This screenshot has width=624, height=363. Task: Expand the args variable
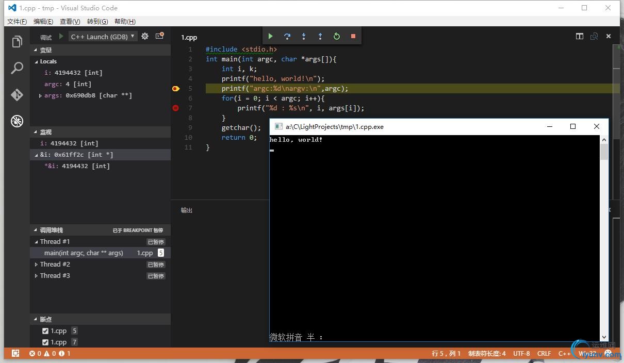coord(40,95)
